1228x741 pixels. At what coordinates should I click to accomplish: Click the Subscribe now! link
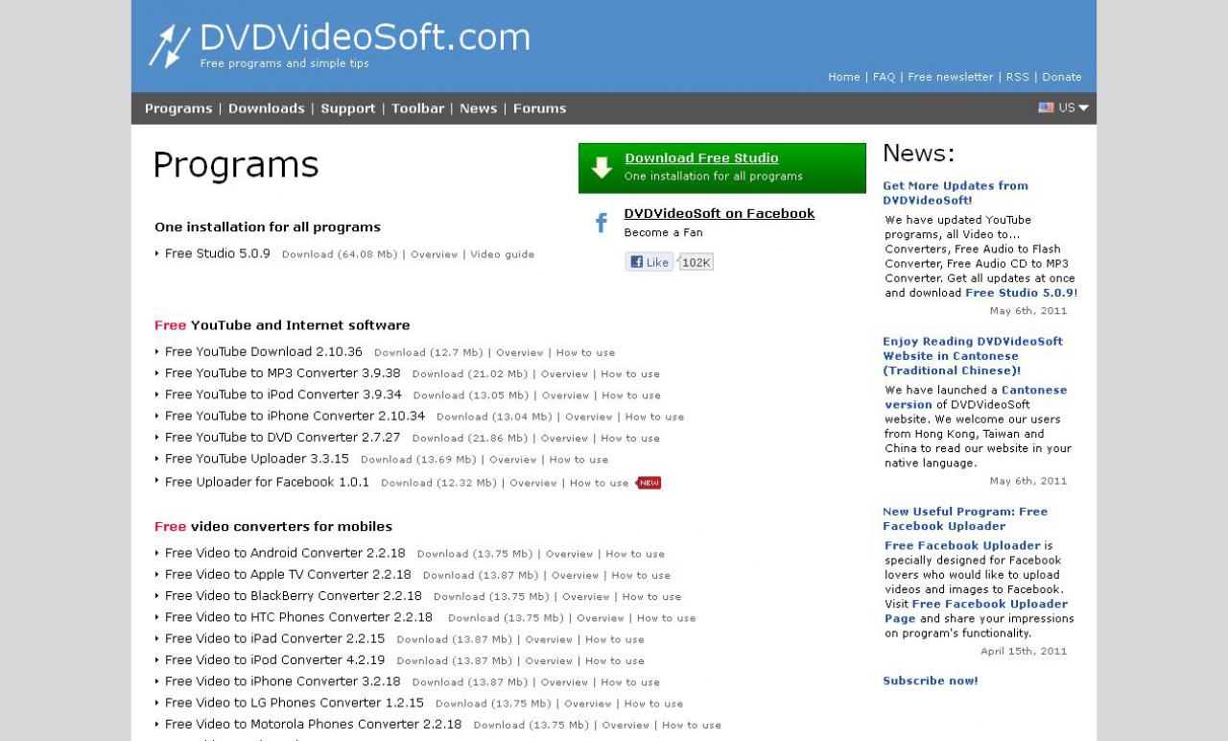931,681
